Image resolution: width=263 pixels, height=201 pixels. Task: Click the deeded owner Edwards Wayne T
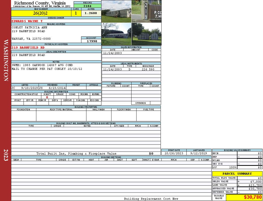[27, 21]
